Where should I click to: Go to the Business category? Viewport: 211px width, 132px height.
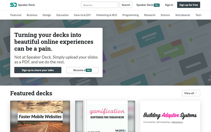pyautogui.click(x=32, y=15)
